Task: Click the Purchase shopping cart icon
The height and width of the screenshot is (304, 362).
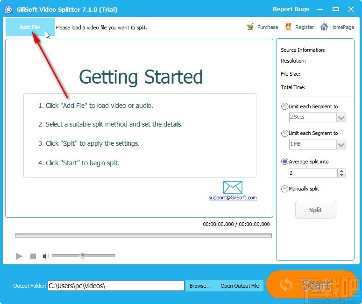Action: (x=250, y=27)
